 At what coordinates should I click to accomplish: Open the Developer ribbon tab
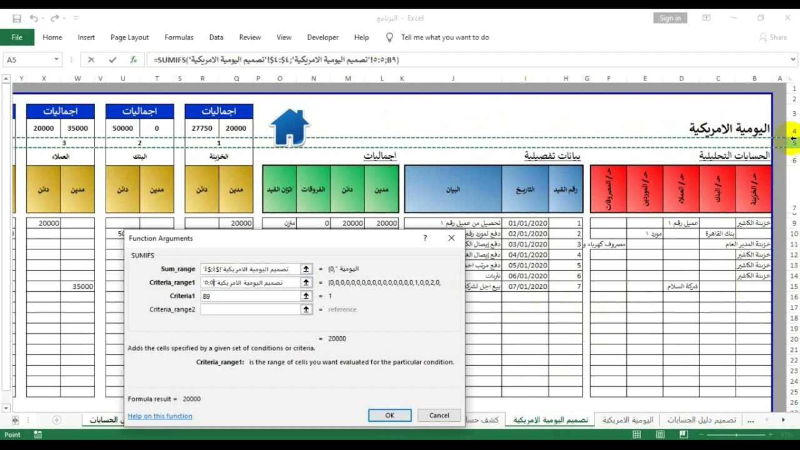(x=322, y=37)
